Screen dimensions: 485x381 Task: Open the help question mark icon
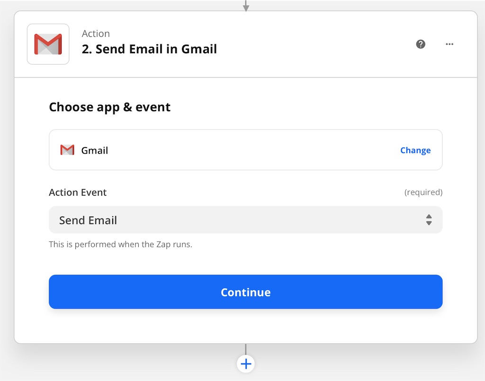pos(421,44)
